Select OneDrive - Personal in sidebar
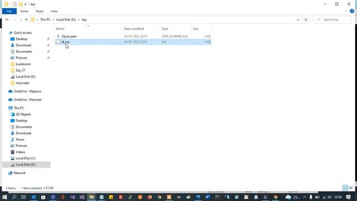Viewport: 357px width, 201px height. coord(27,100)
